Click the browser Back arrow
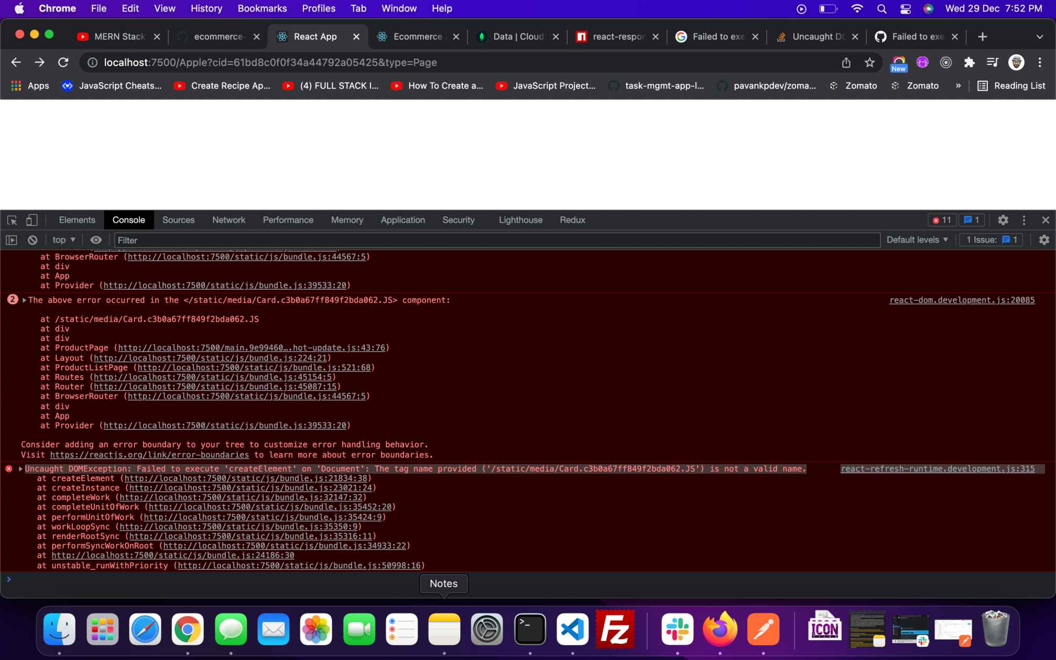This screenshot has height=660, width=1056. click(x=16, y=62)
